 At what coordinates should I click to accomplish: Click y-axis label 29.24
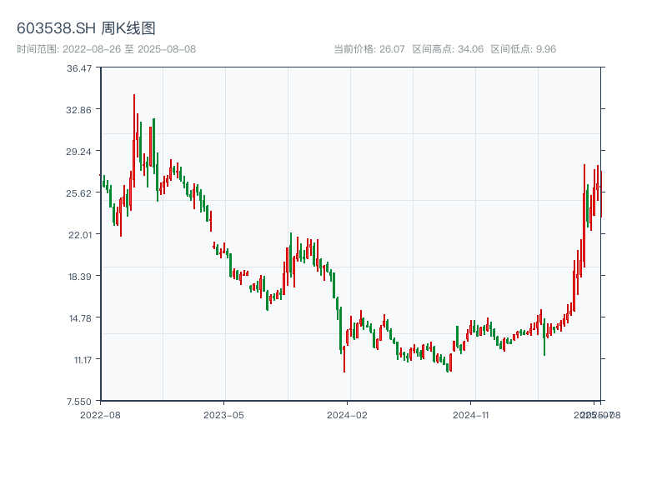[x=78, y=152]
